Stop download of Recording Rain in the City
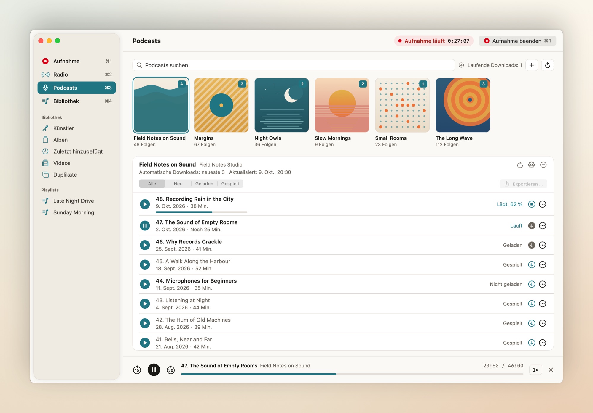 [532, 204]
